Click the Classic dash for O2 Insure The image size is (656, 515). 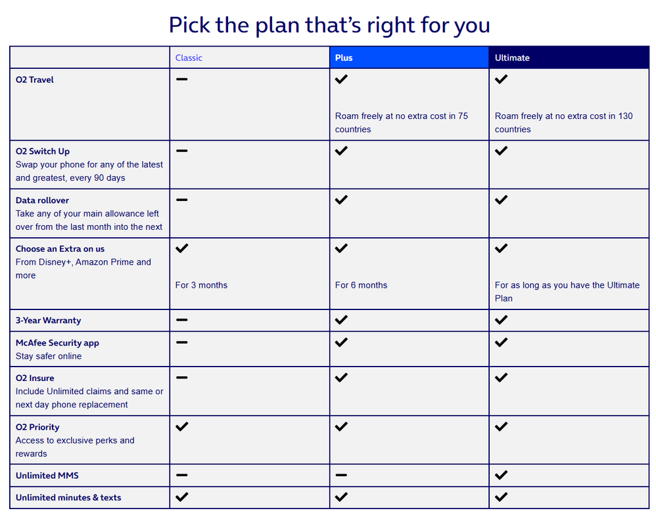(182, 378)
